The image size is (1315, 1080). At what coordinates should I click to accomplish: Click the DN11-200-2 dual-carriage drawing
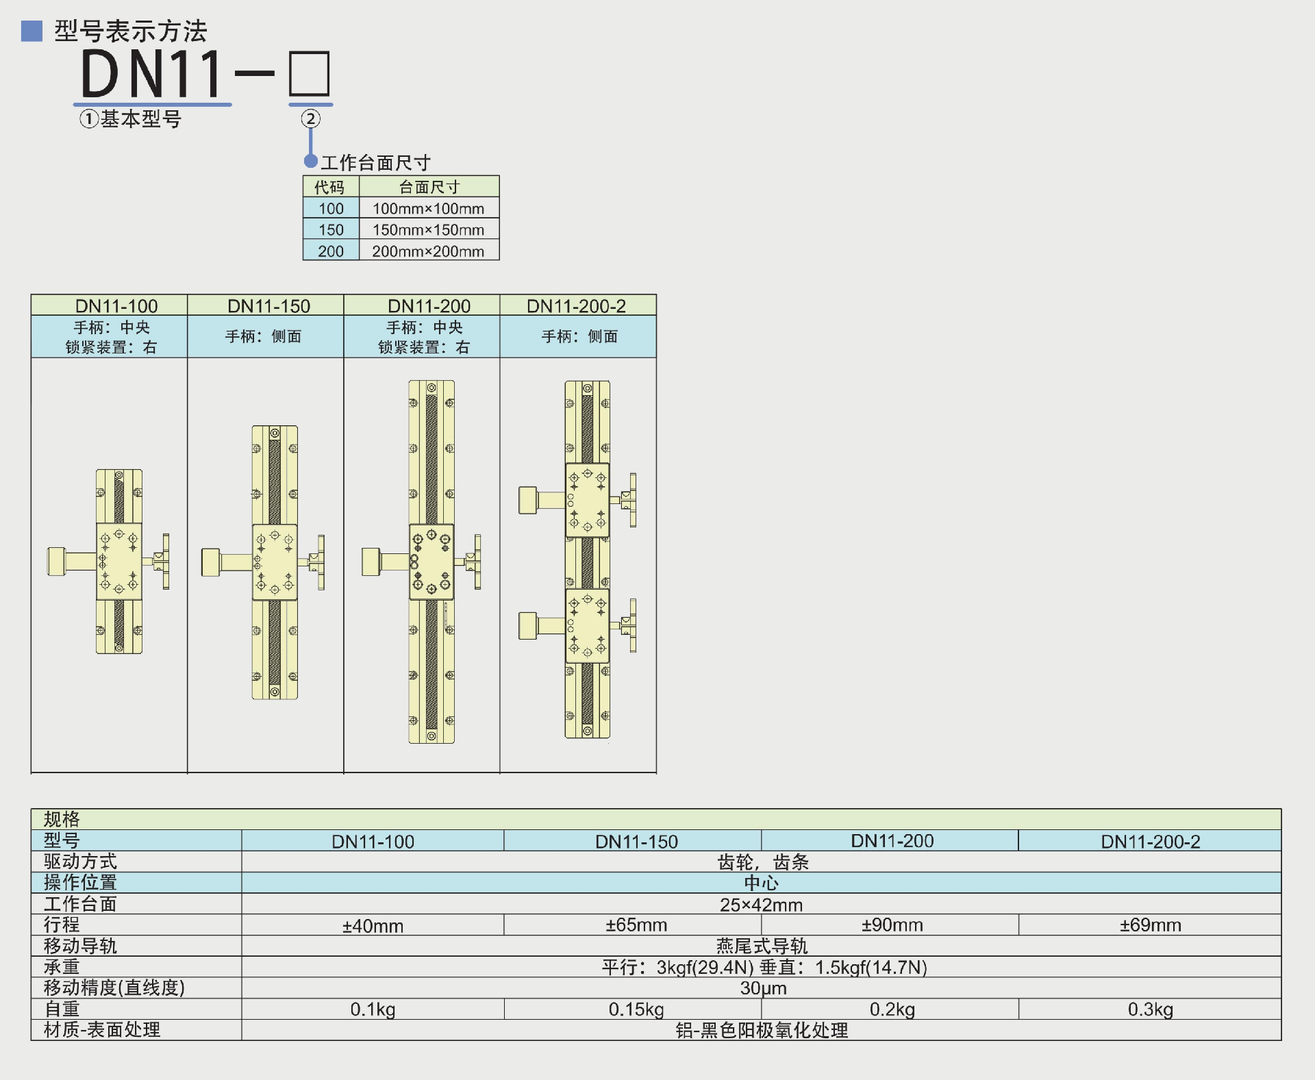click(587, 560)
